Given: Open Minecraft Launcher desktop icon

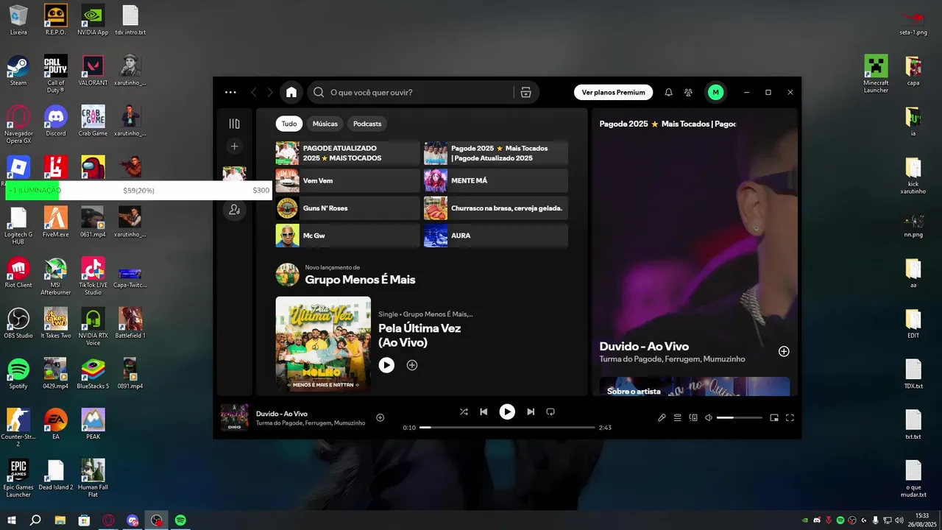Looking at the screenshot, I should click(x=876, y=74).
